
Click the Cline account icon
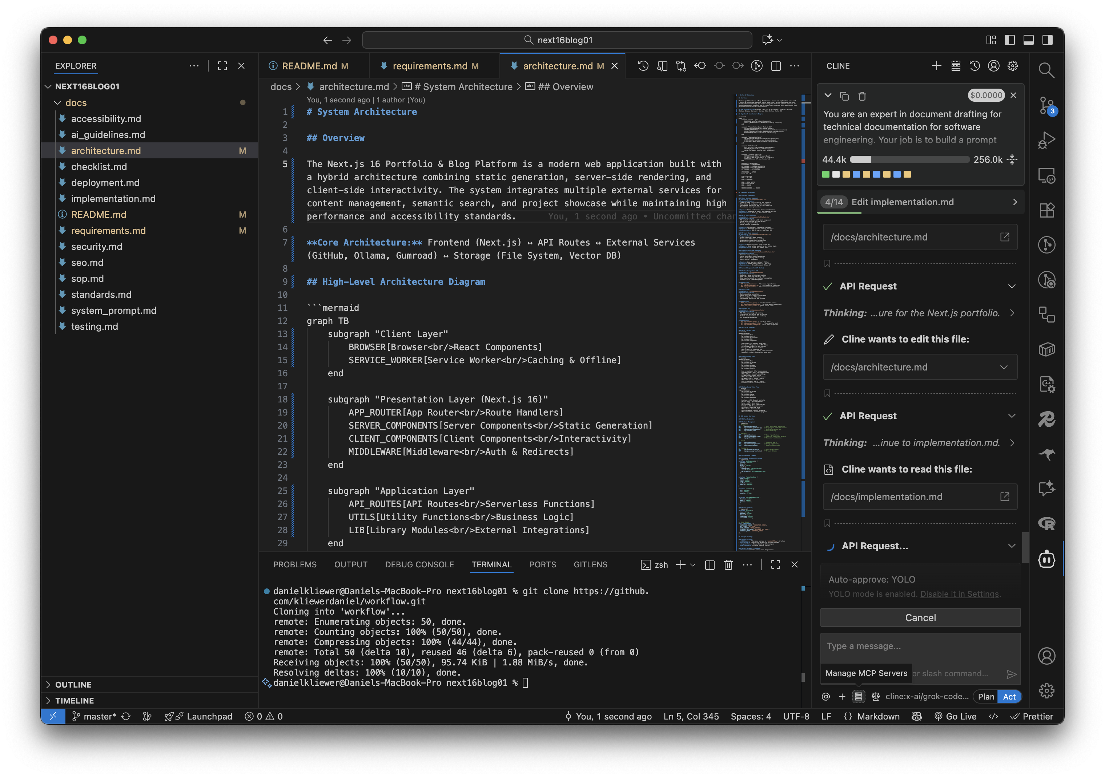click(x=993, y=66)
